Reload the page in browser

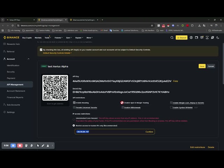[13, 26]
